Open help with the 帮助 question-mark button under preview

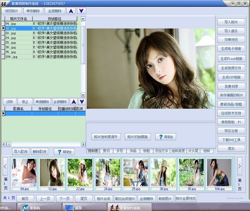click(165, 137)
